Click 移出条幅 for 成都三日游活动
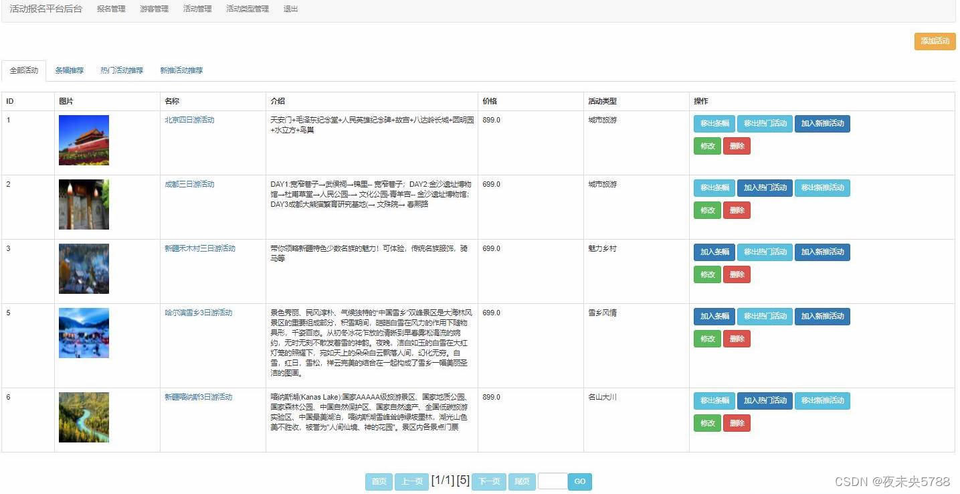This screenshot has width=960, height=494. [714, 188]
